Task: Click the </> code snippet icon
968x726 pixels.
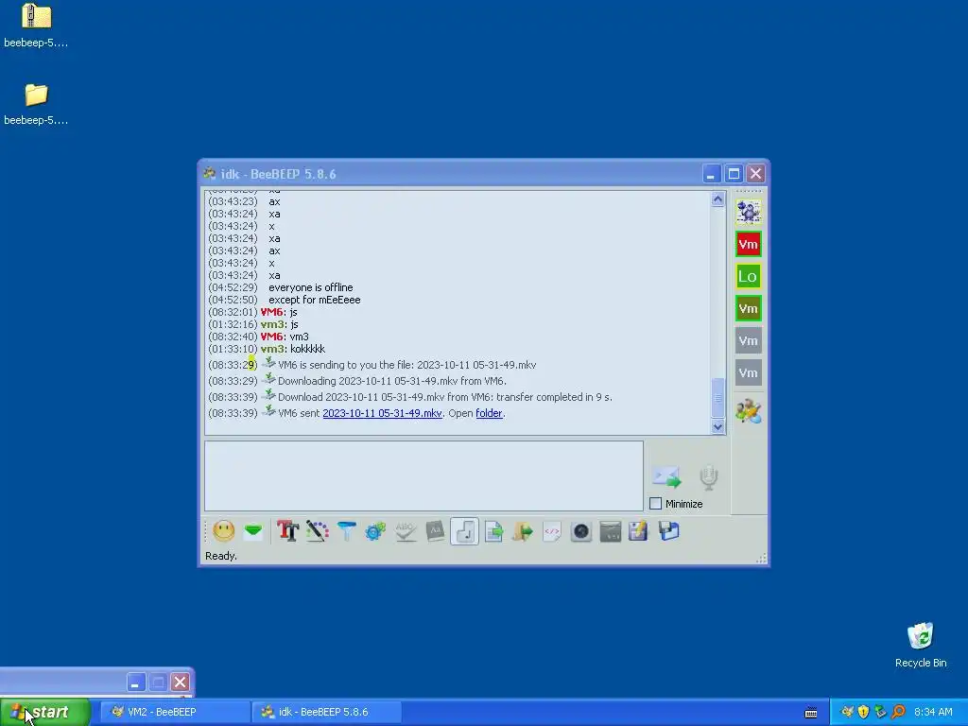Action: [x=552, y=531]
